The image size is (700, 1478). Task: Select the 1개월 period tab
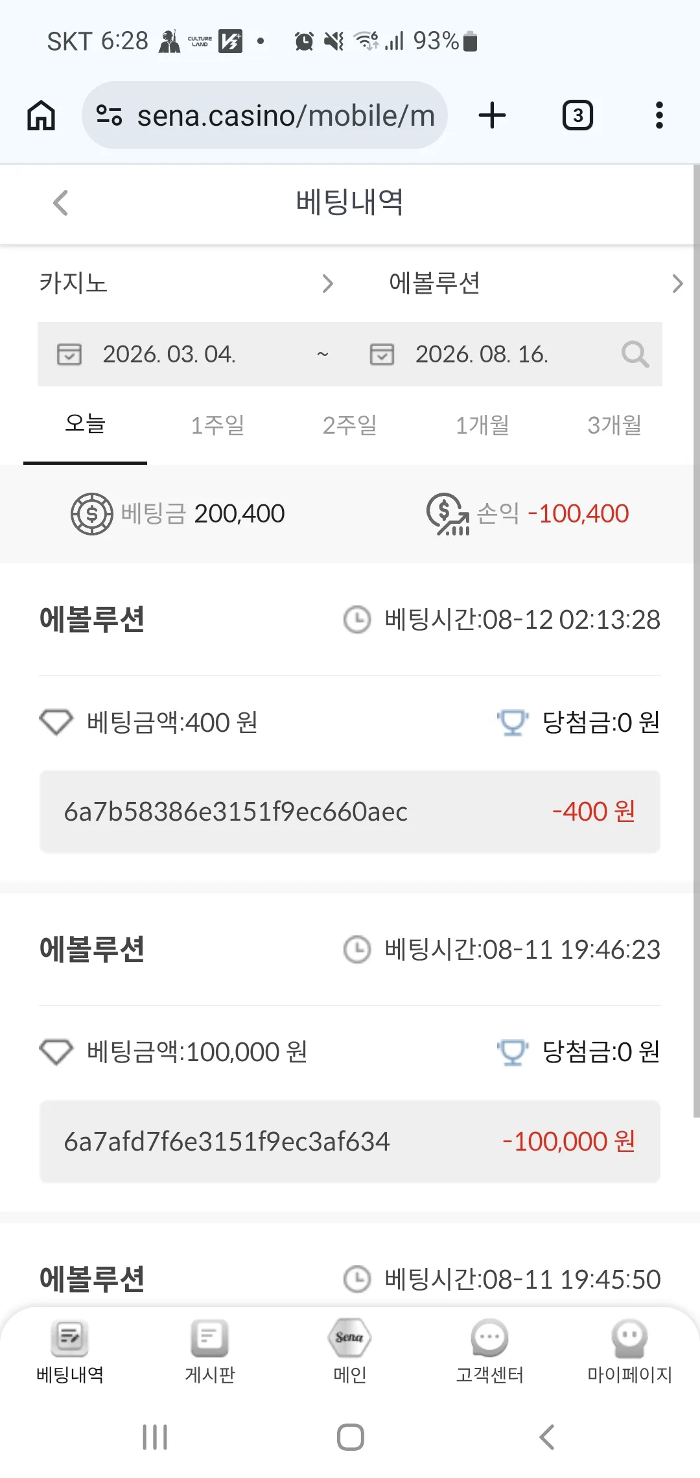(x=482, y=425)
